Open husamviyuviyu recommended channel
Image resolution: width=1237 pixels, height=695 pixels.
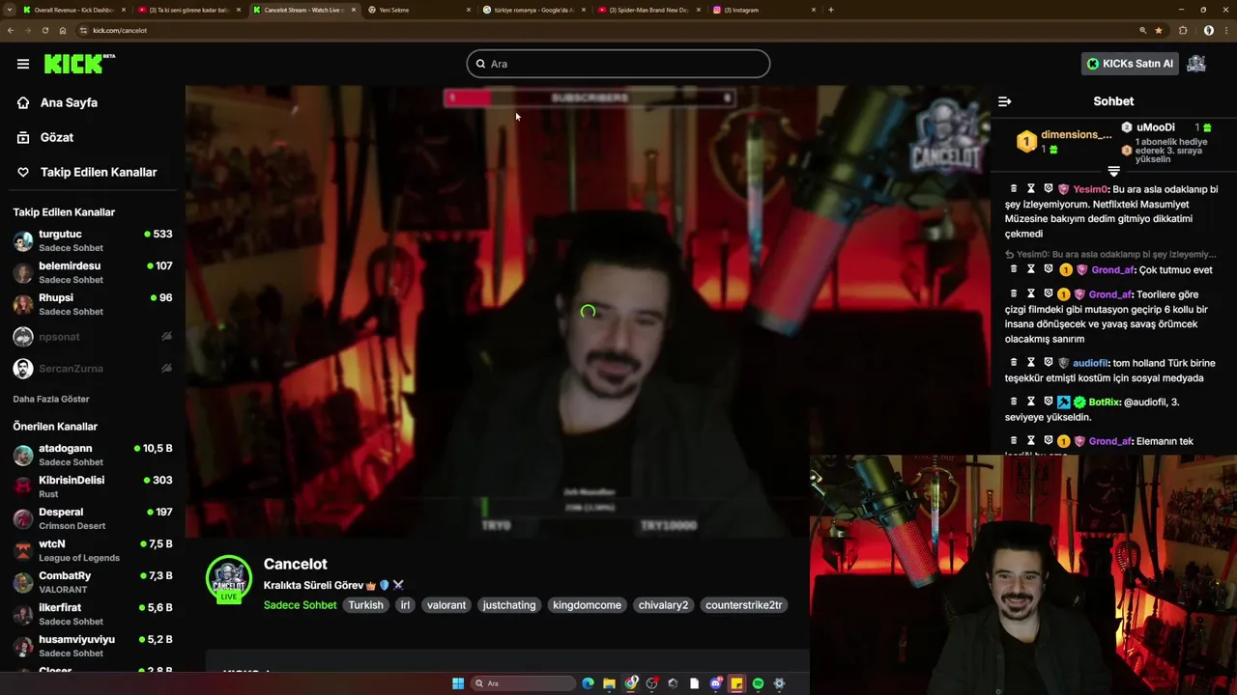pyautogui.click(x=93, y=646)
